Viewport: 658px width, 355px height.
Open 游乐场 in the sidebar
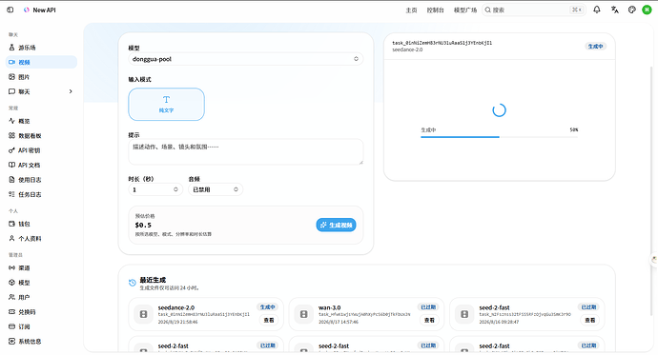41,48
